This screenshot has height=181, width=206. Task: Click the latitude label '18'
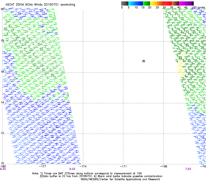(x=2, y=40)
